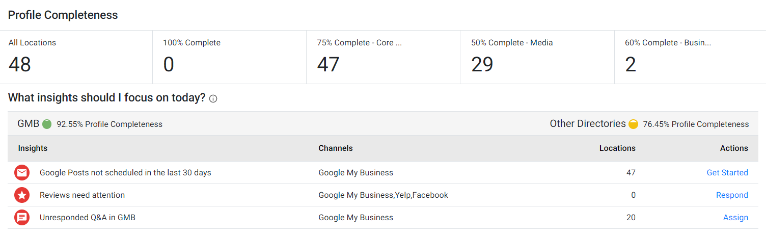The width and height of the screenshot is (766, 235).
Task: Click Google Posts not scheduled insight text
Action: click(x=125, y=173)
